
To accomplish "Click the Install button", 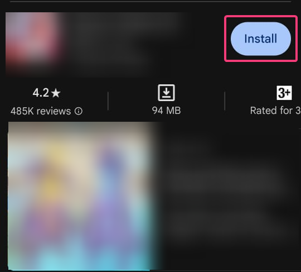I will (261, 39).
